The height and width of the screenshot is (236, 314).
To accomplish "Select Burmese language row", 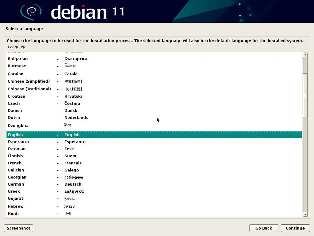I will click(x=154, y=66).
